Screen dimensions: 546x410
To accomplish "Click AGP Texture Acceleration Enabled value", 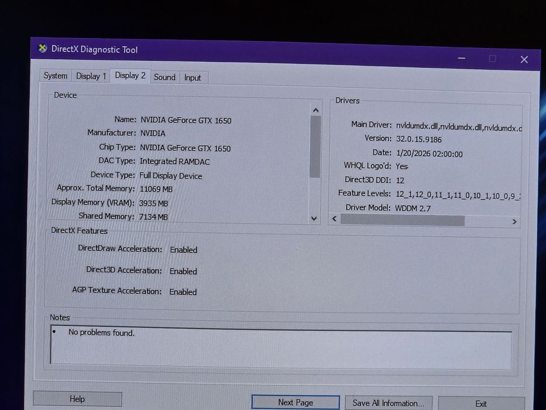I will coord(183,292).
